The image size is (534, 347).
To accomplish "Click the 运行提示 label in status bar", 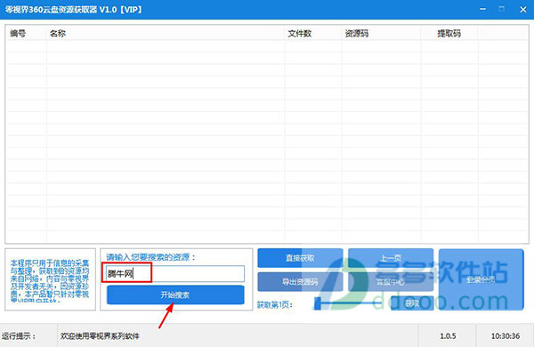I will coord(19,336).
